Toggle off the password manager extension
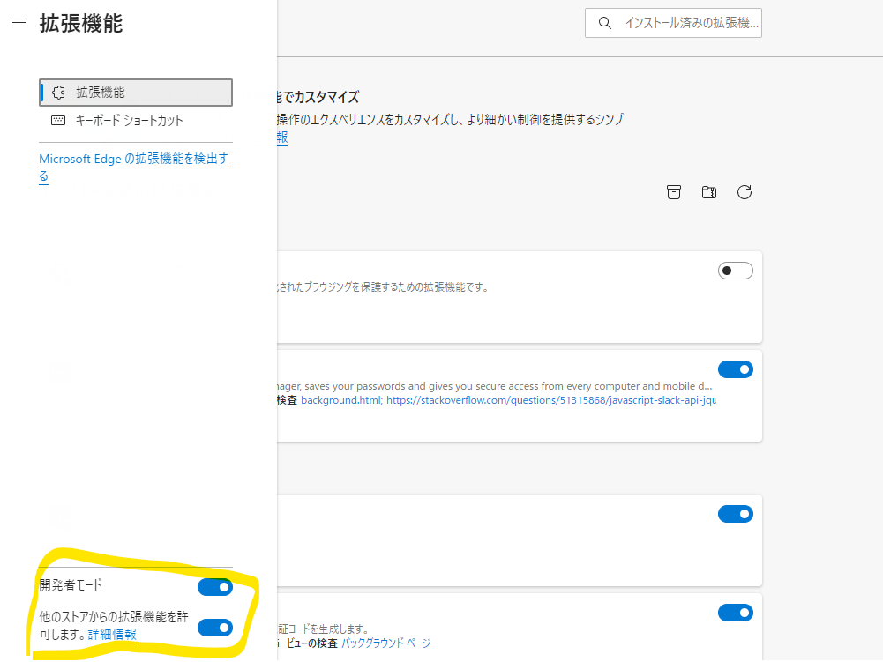883x662 pixels. [736, 370]
